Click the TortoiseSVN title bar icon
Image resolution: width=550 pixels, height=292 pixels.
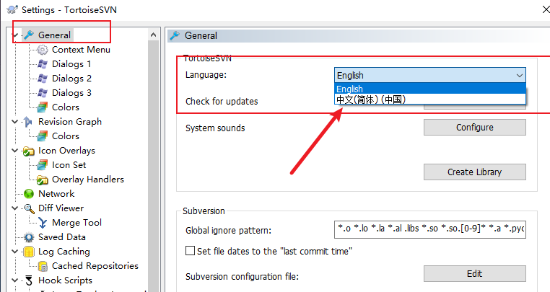(12, 9)
